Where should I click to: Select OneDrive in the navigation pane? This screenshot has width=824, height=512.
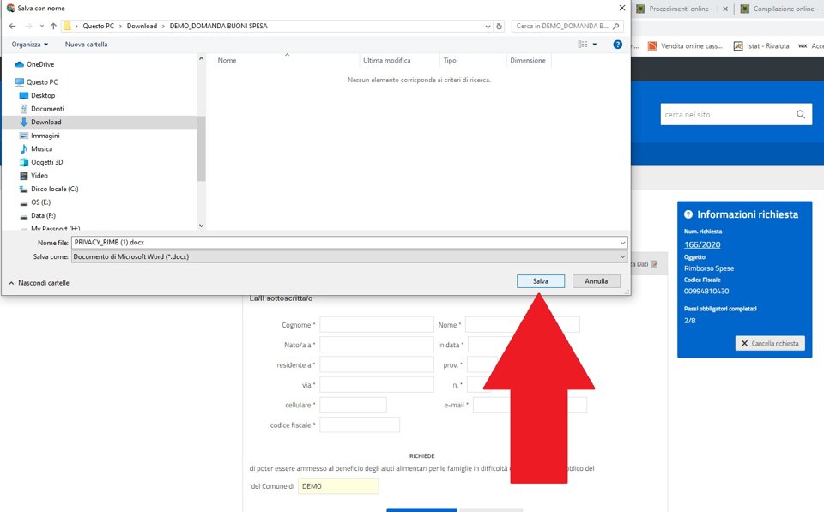39,64
